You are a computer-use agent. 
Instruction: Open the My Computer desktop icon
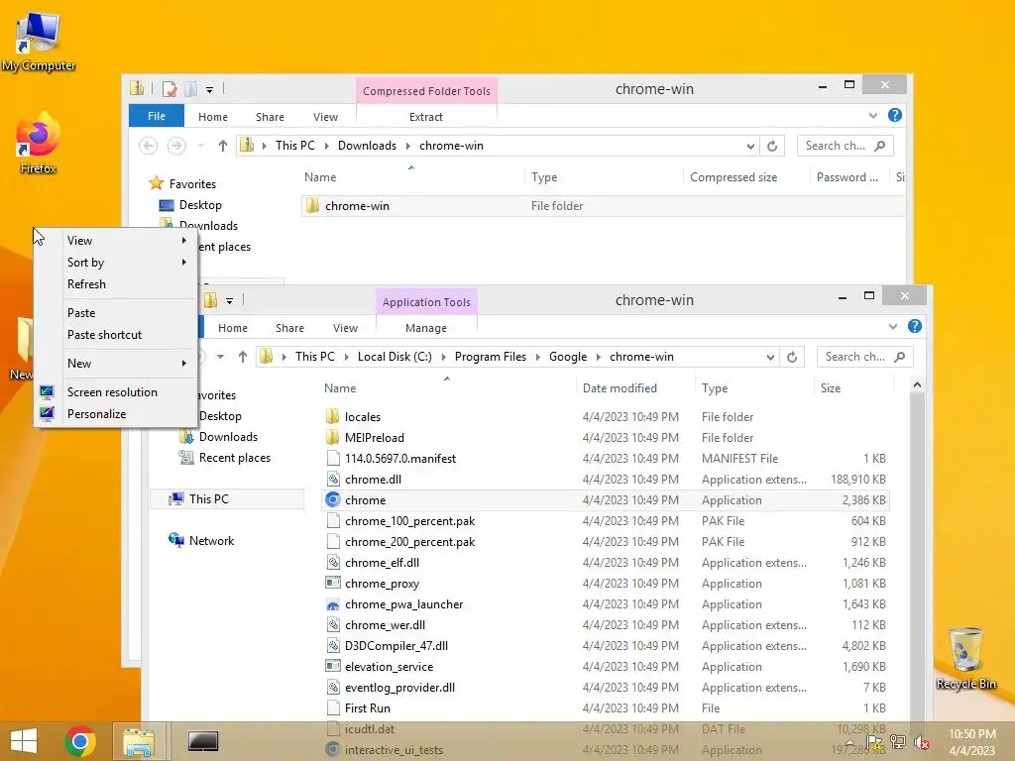pos(39,42)
